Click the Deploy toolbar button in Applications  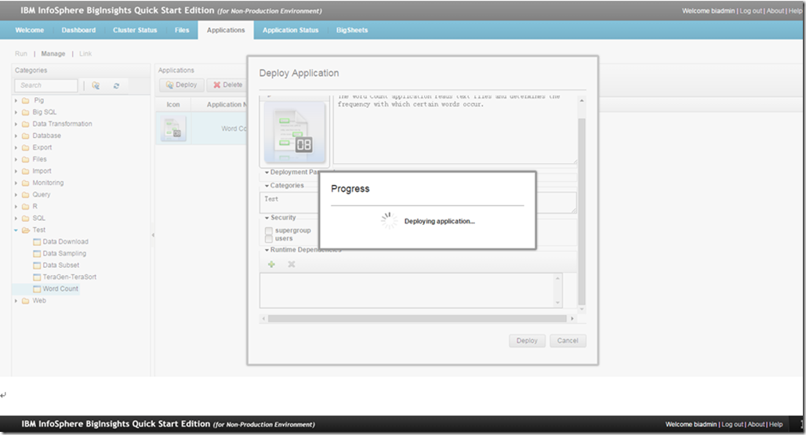181,85
